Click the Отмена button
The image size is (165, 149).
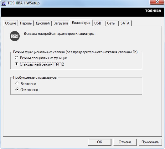(125, 142)
